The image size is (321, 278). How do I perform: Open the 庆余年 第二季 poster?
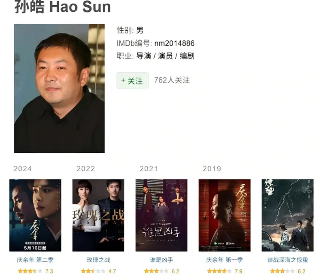coord(35,215)
